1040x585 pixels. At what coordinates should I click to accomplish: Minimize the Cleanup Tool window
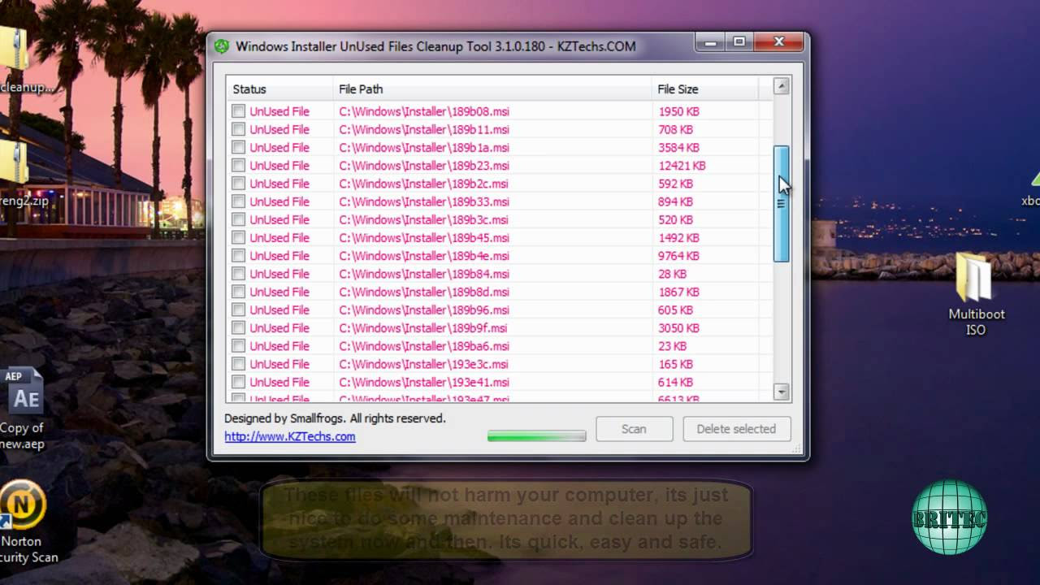point(709,41)
